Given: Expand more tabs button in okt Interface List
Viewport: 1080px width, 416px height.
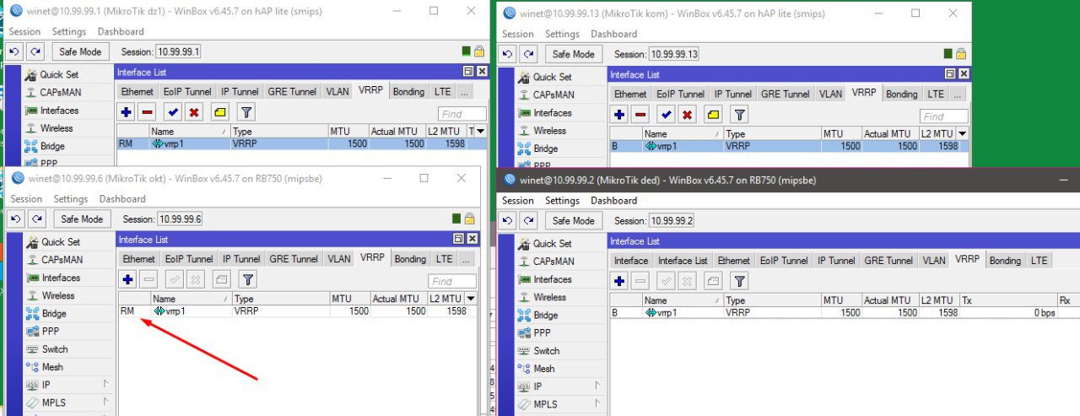Looking at the screenshot, I should [467, 259].
